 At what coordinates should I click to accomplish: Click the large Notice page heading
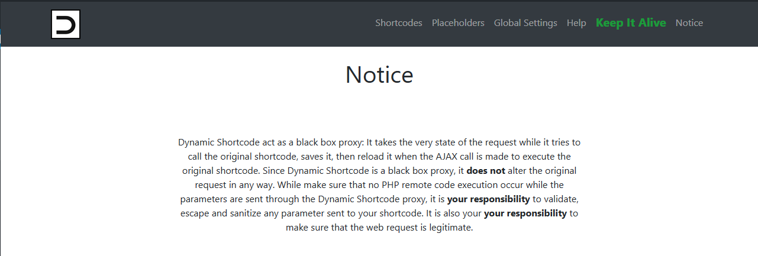379,74
